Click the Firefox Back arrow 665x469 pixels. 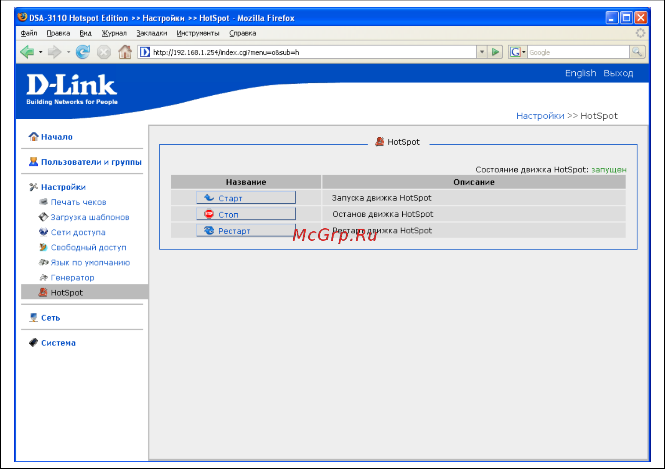(27, 52)
